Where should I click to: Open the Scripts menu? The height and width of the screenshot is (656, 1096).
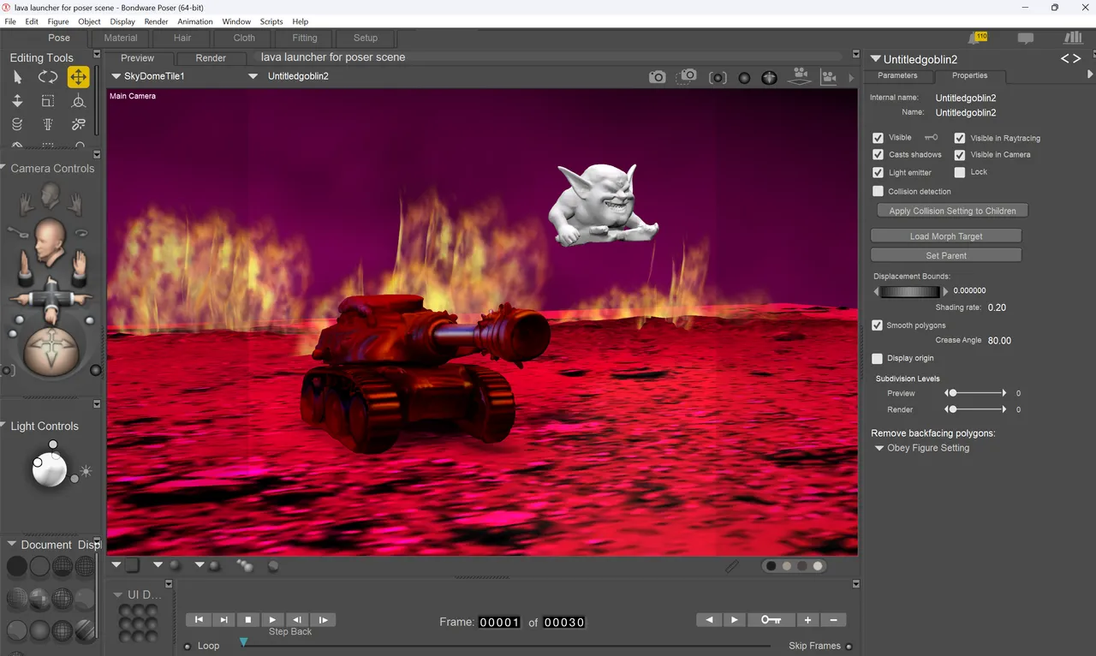tap(271, 21)
